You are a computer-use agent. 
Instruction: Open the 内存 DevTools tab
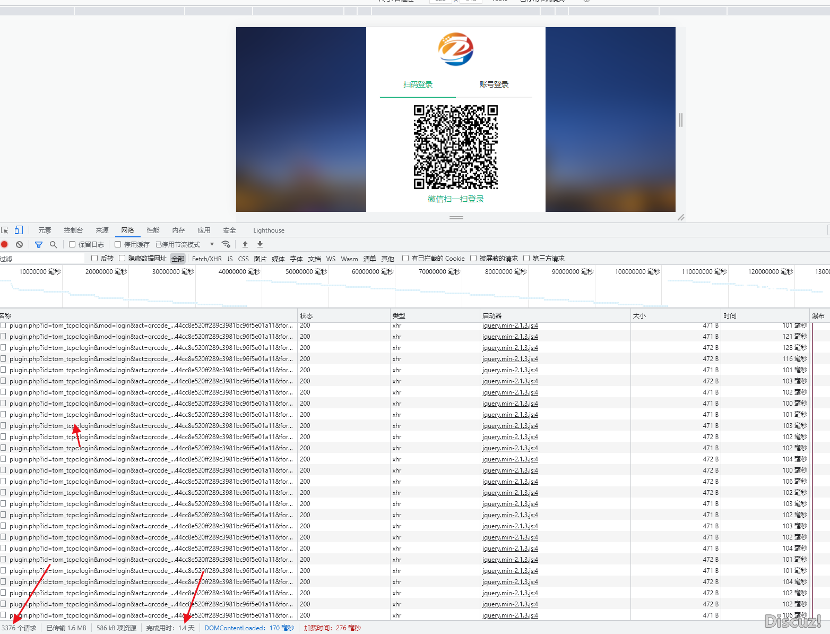(x=178, y=230)
